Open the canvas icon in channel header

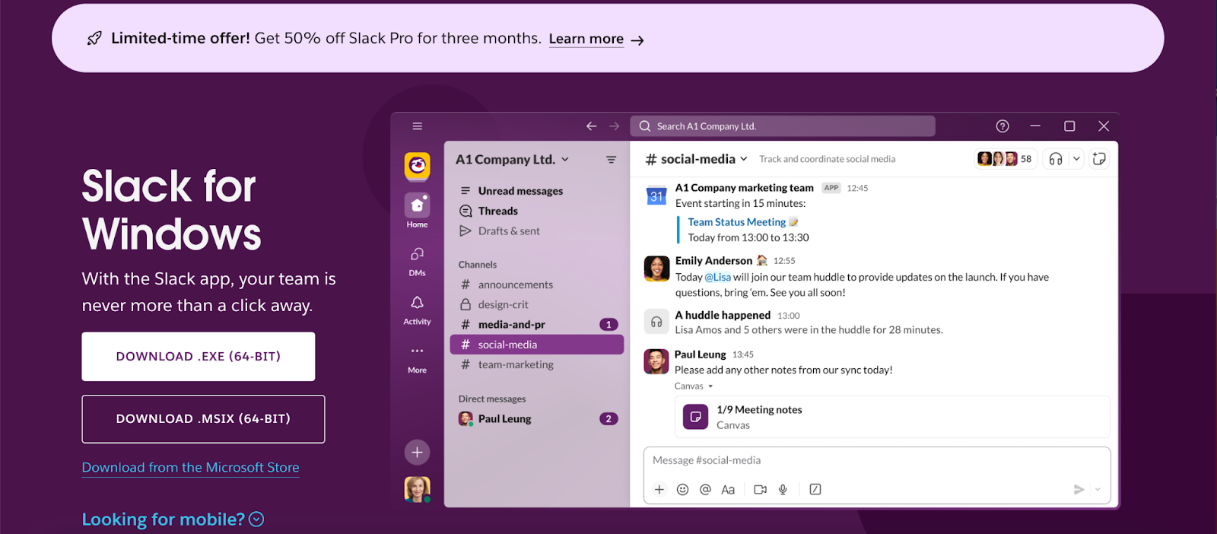1099,159
